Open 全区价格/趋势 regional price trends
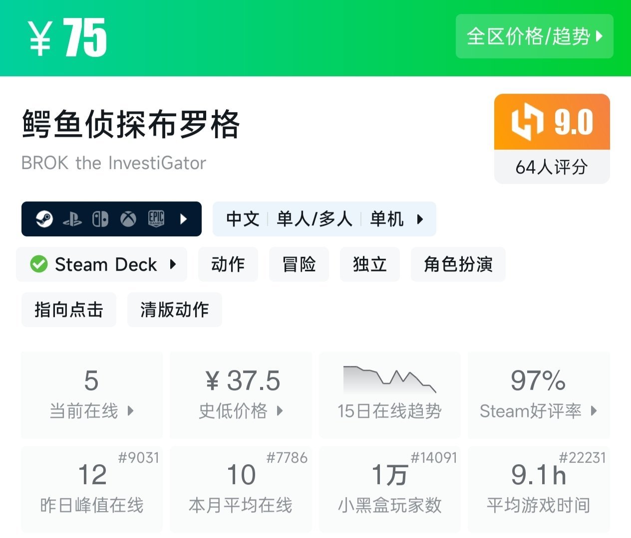631x538 pixels. pos(534,36)
